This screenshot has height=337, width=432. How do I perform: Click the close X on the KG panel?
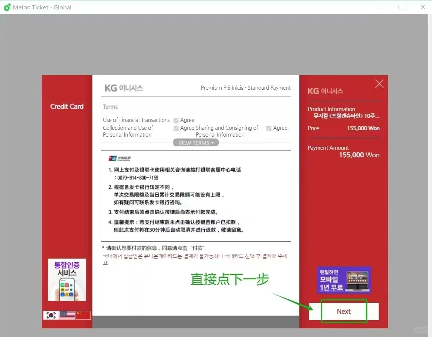pos(379,83)
